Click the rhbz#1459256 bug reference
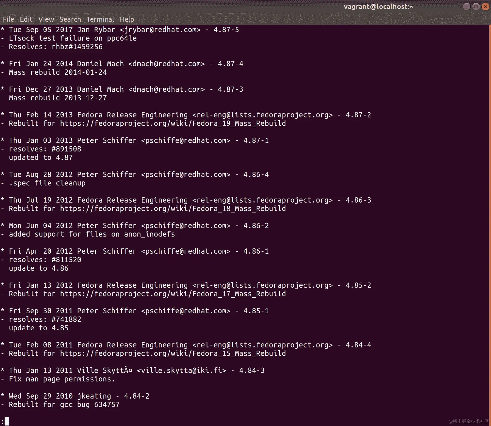The image size is (491, 426). tap(77, 47)
